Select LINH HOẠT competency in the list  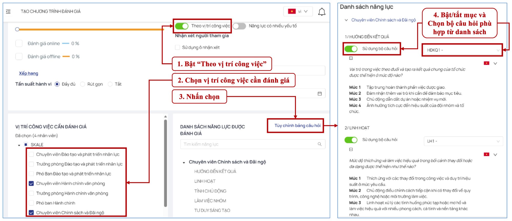[x=205, y=181]
